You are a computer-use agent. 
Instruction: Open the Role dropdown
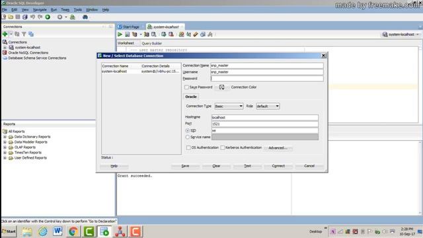click(268, 106)
